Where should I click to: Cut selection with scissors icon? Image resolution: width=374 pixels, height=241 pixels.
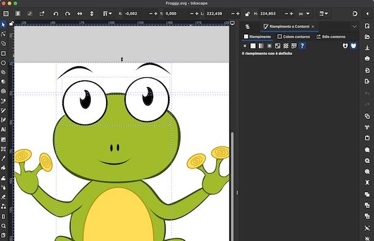pyautogui.click(x=367, y=127)
